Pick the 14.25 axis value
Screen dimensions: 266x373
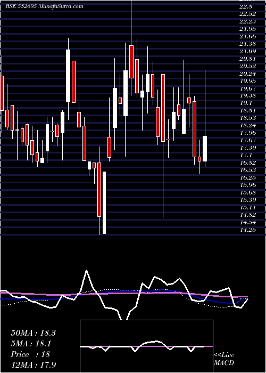coord(248,230)
